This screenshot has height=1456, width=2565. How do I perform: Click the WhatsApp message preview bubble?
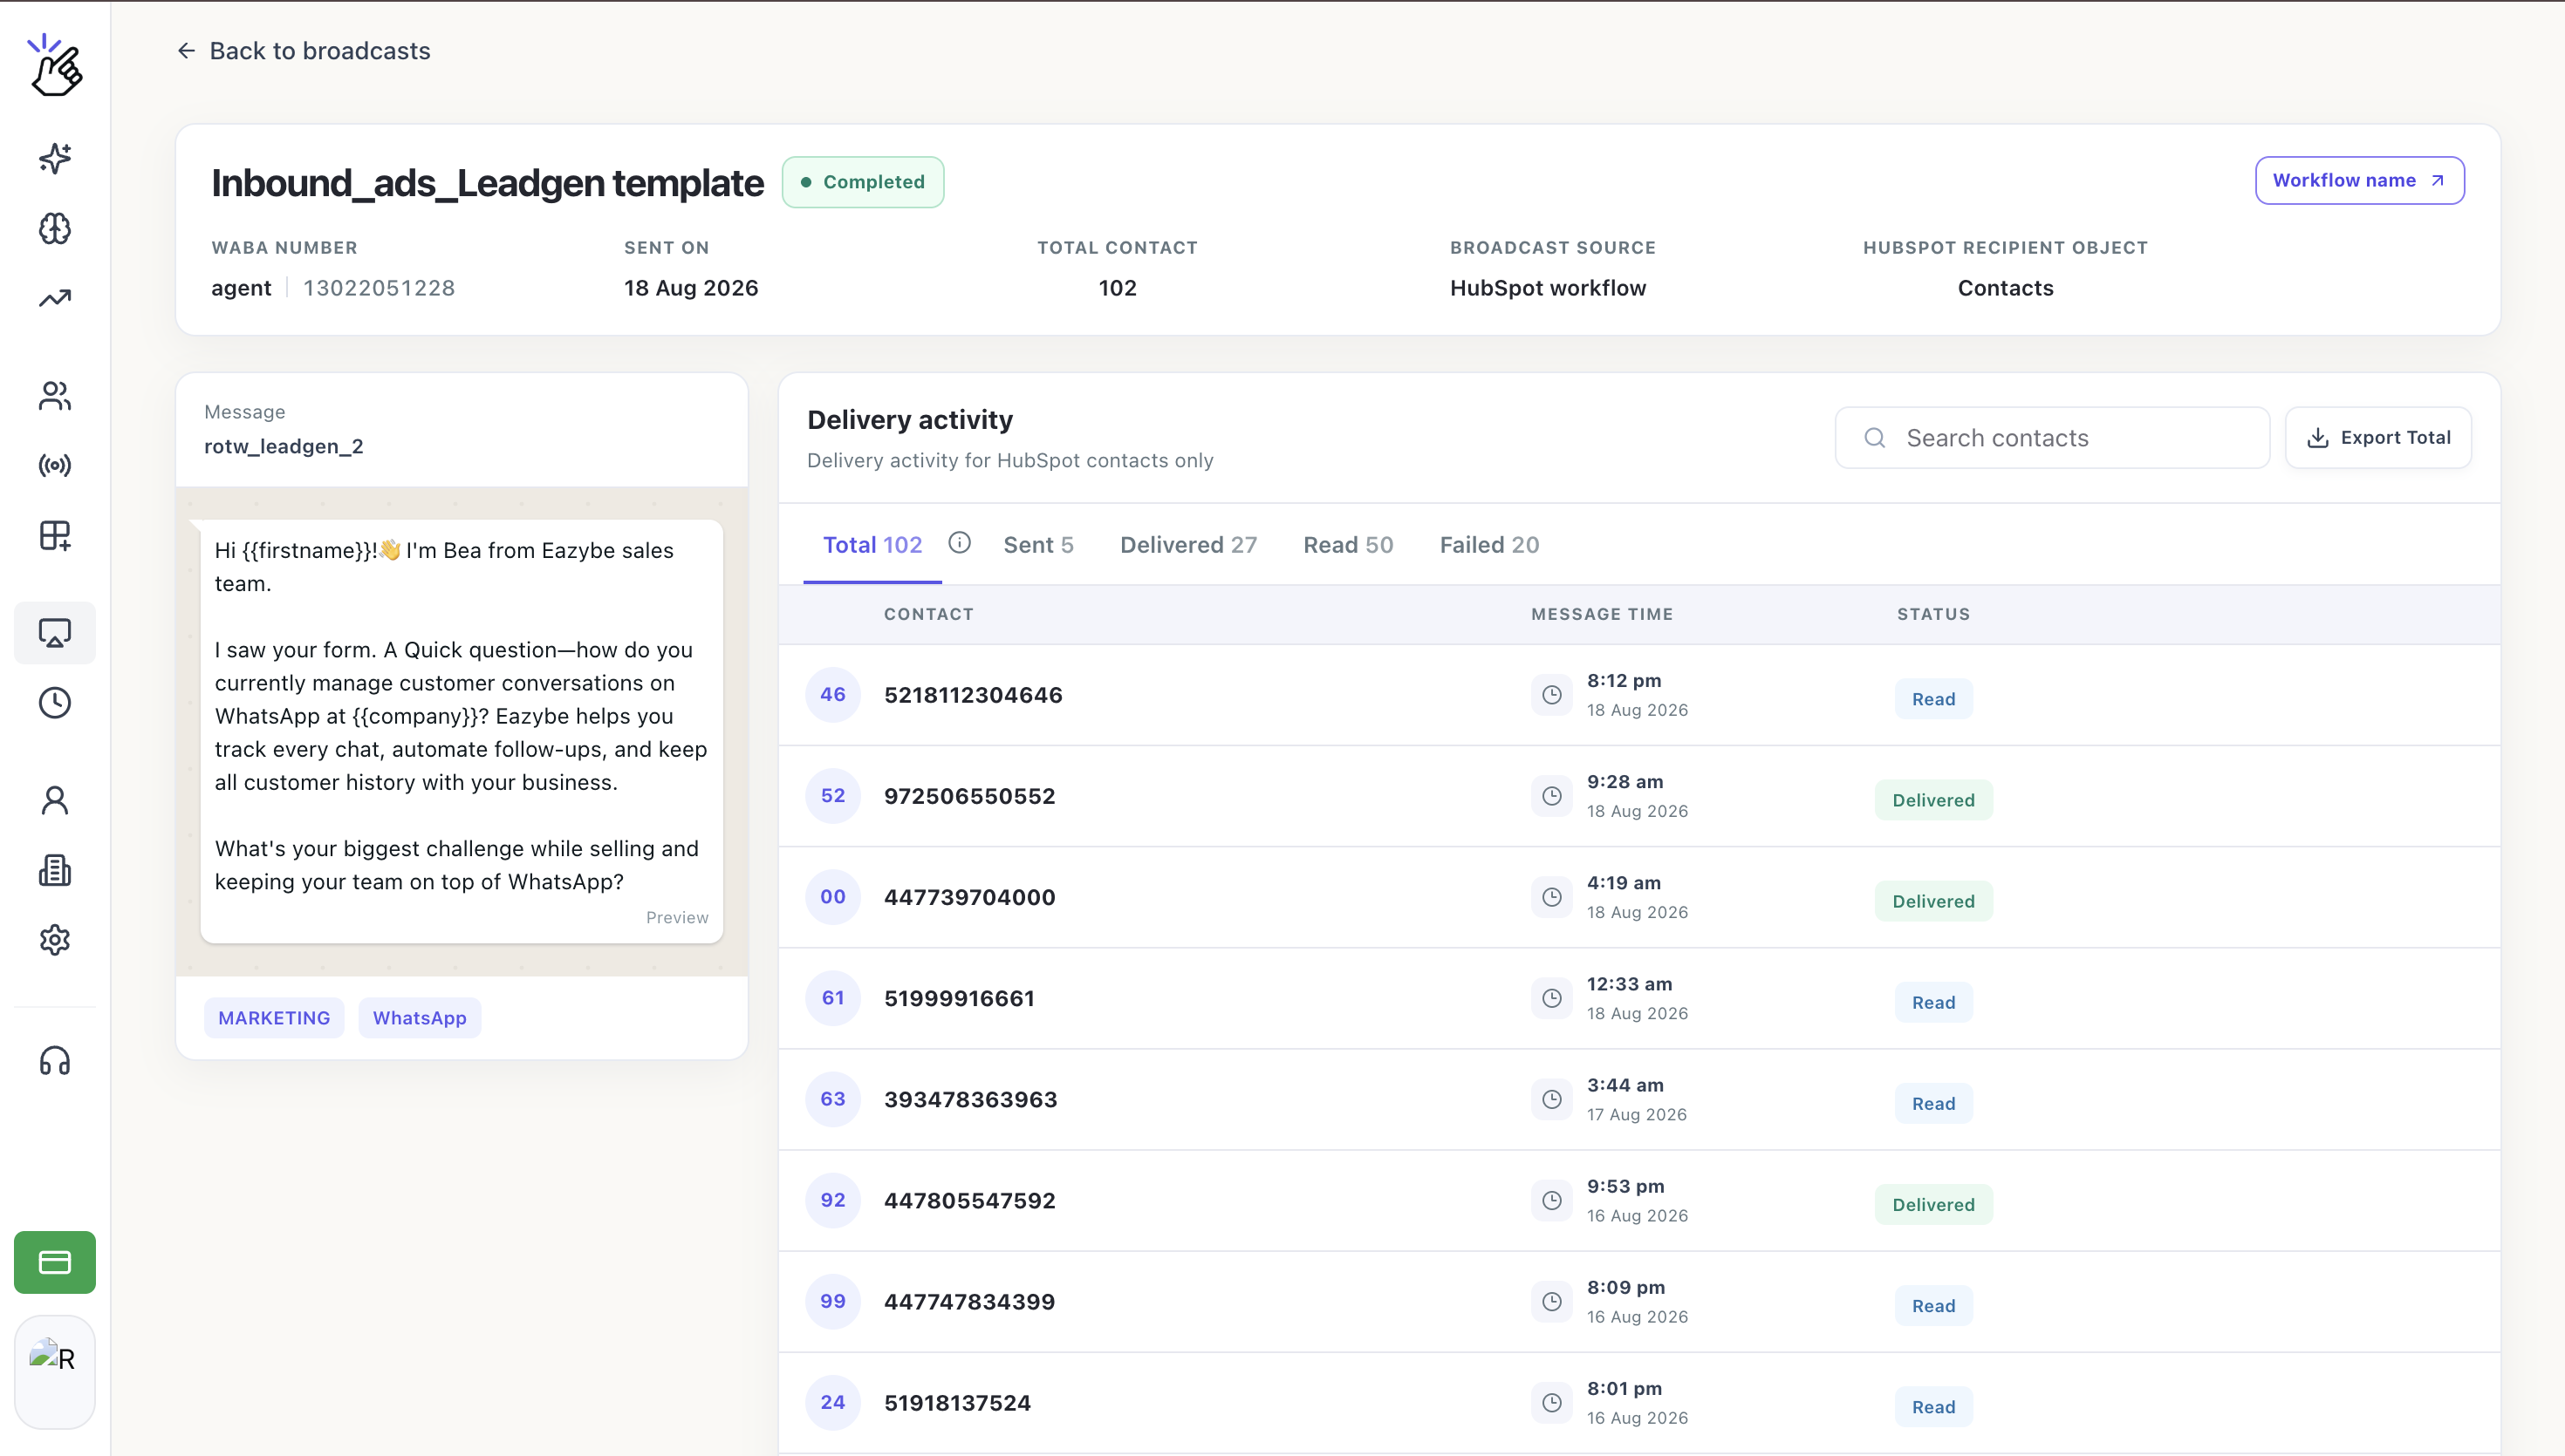(462, 731)
